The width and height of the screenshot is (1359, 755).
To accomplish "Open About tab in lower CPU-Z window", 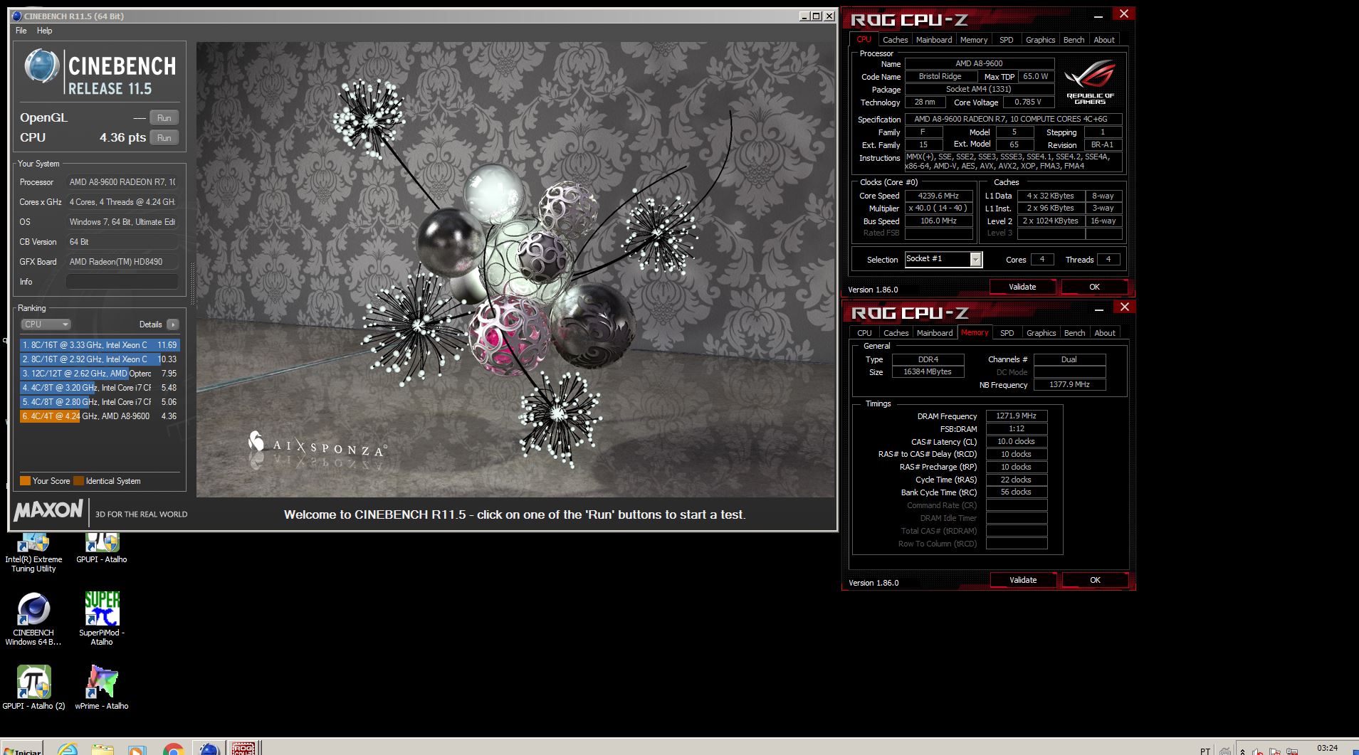I will tap(1105, 333).
